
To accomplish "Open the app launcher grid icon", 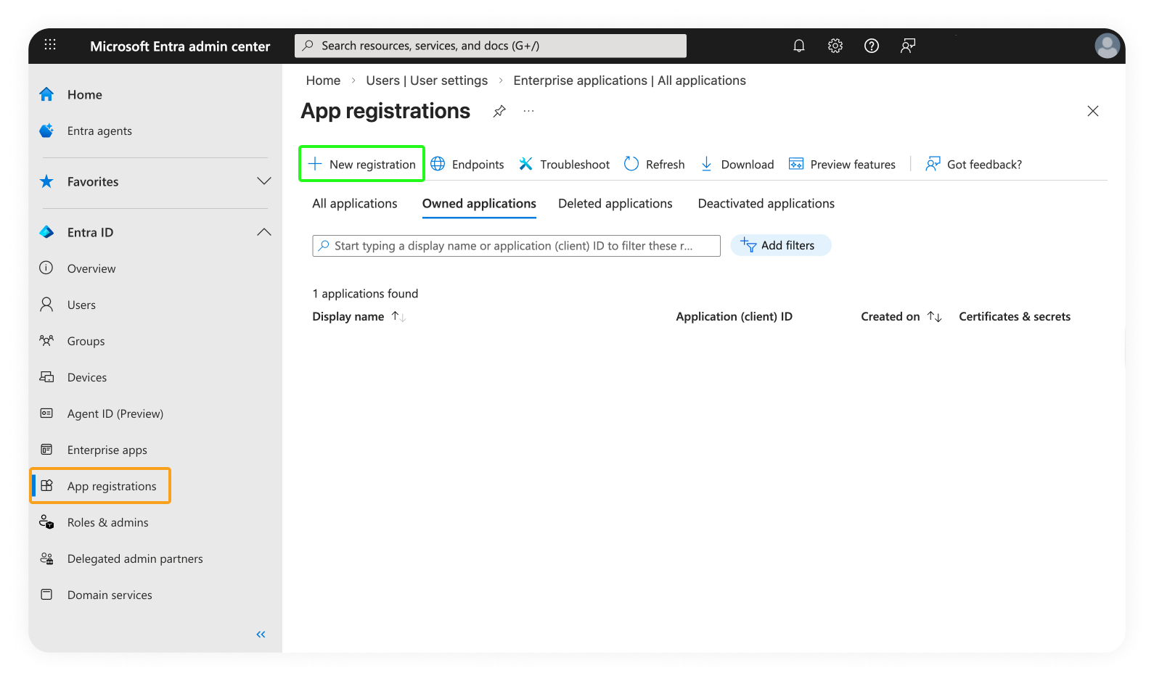I will [50, 45].
